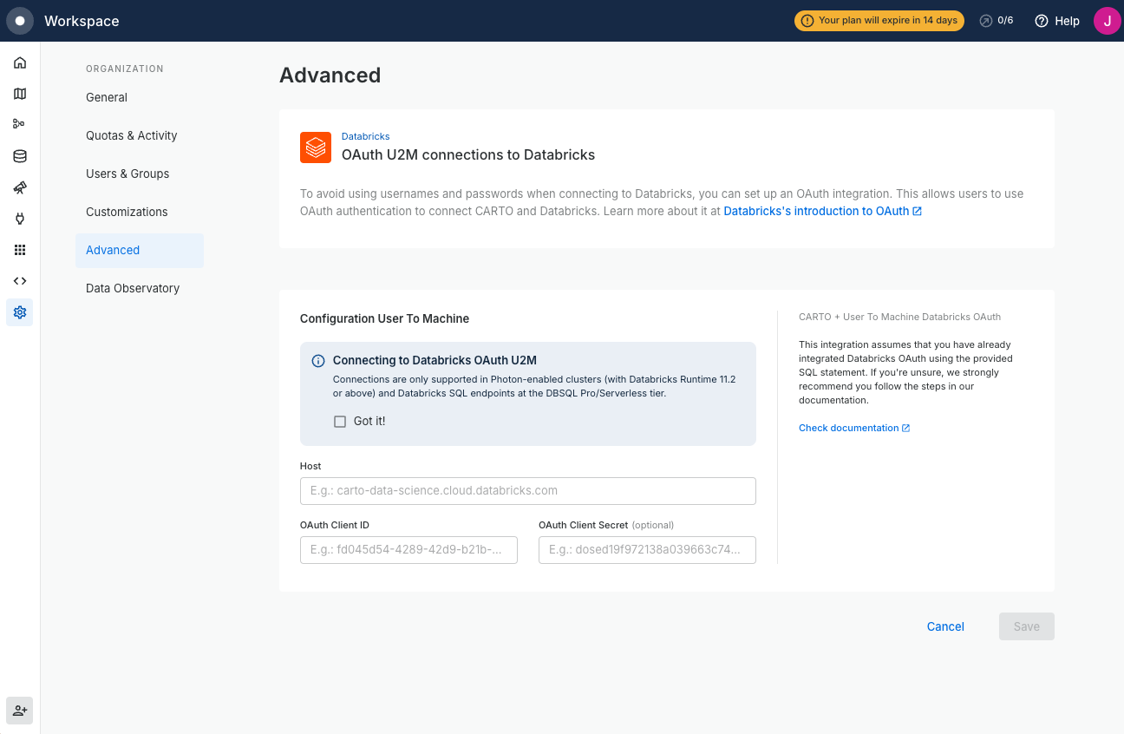The width and height of the screenshot is (1124, 734).
Task: Open the Maps icon in sidebar
Action: [x=20, y=94]
